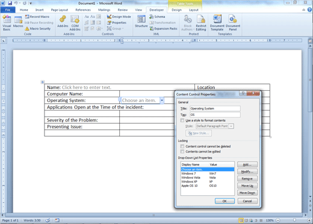This screenshot has height=224, width=313.
Task: Open the Document Template dialog
Action: (217, 23)
